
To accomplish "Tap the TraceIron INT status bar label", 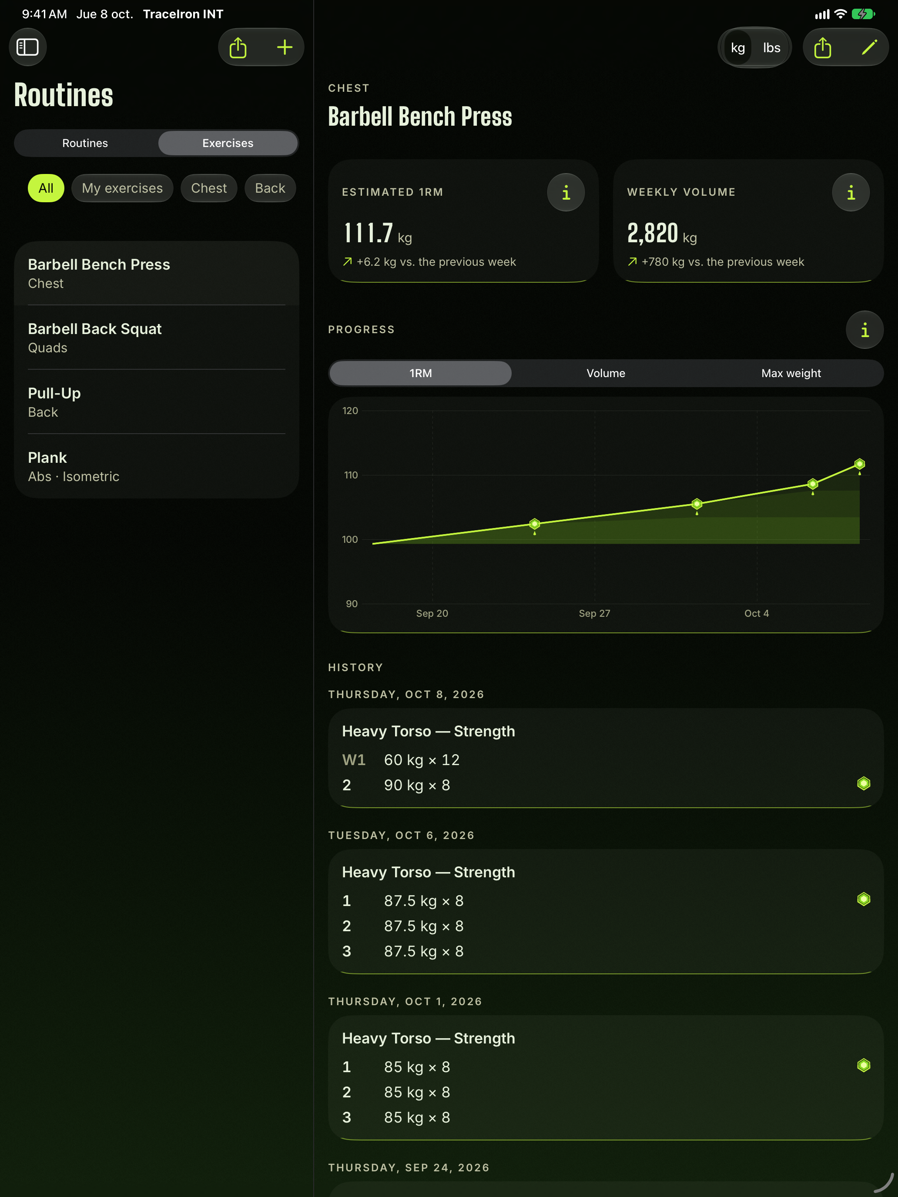I will 183,14.
